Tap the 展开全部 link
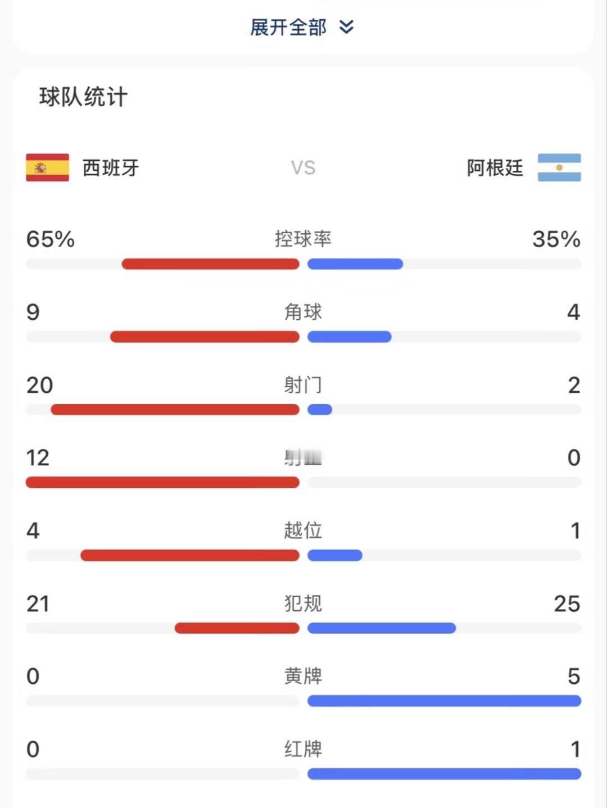The width and height of the screenshot is (607, 808). click(288, 27)
